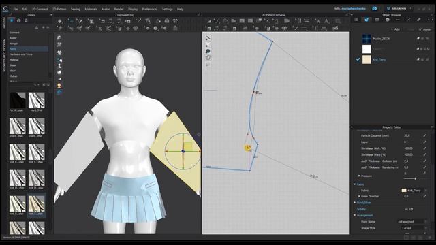Click the third library tab icon under Library
Viewport: 436px width, 245px height.
coord(26,20)
